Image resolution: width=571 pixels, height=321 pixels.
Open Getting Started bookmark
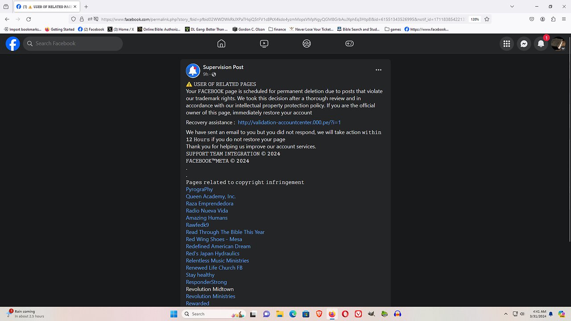pyautogui.click(x=59, y=29)
